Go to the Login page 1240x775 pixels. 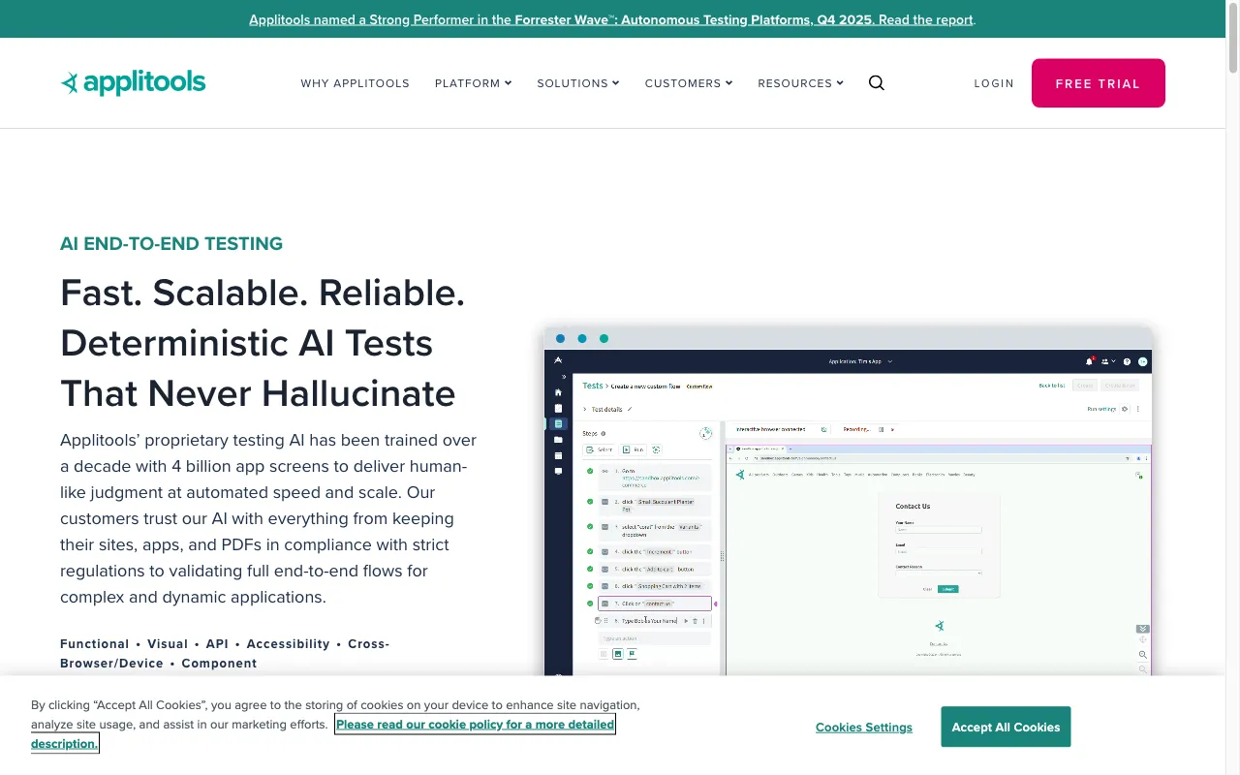point(994,83)
